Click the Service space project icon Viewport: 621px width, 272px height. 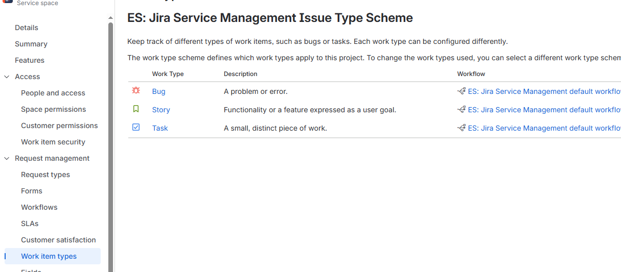(x=9, y=2)
